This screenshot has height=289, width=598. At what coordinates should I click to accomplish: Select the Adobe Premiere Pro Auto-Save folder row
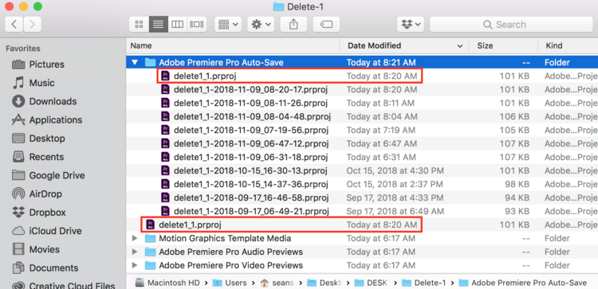pyautogui.click(x=362, y=62)
